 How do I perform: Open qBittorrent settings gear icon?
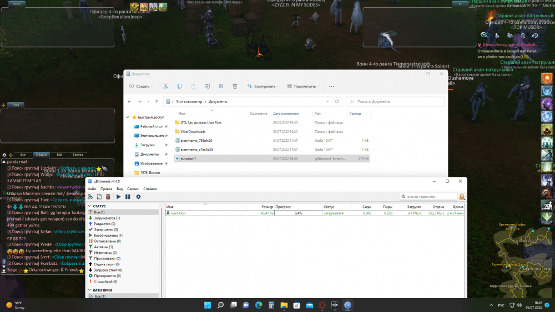click(138, 197)
